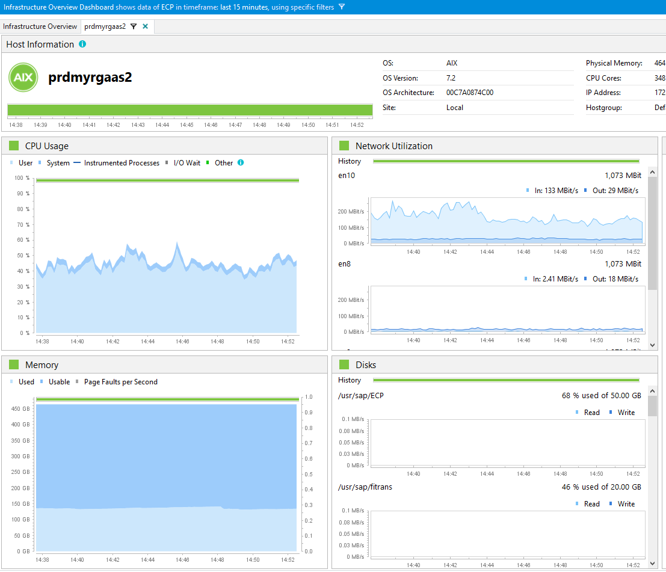Click the AIX logo icon
The image size is (666, 572).
pyautogui.click(x=23, y=78)
